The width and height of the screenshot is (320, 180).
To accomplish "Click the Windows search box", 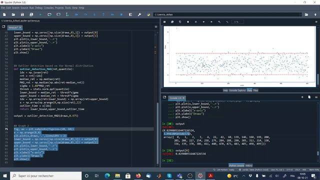I will [45, 175].
